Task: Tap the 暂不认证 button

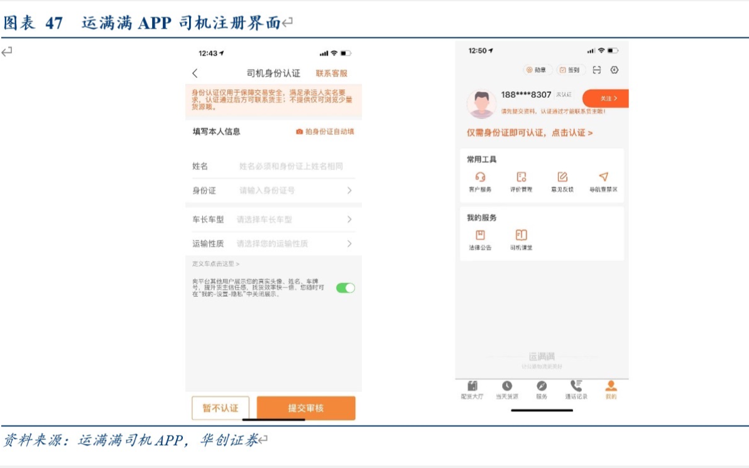Action: pos(220,408)
